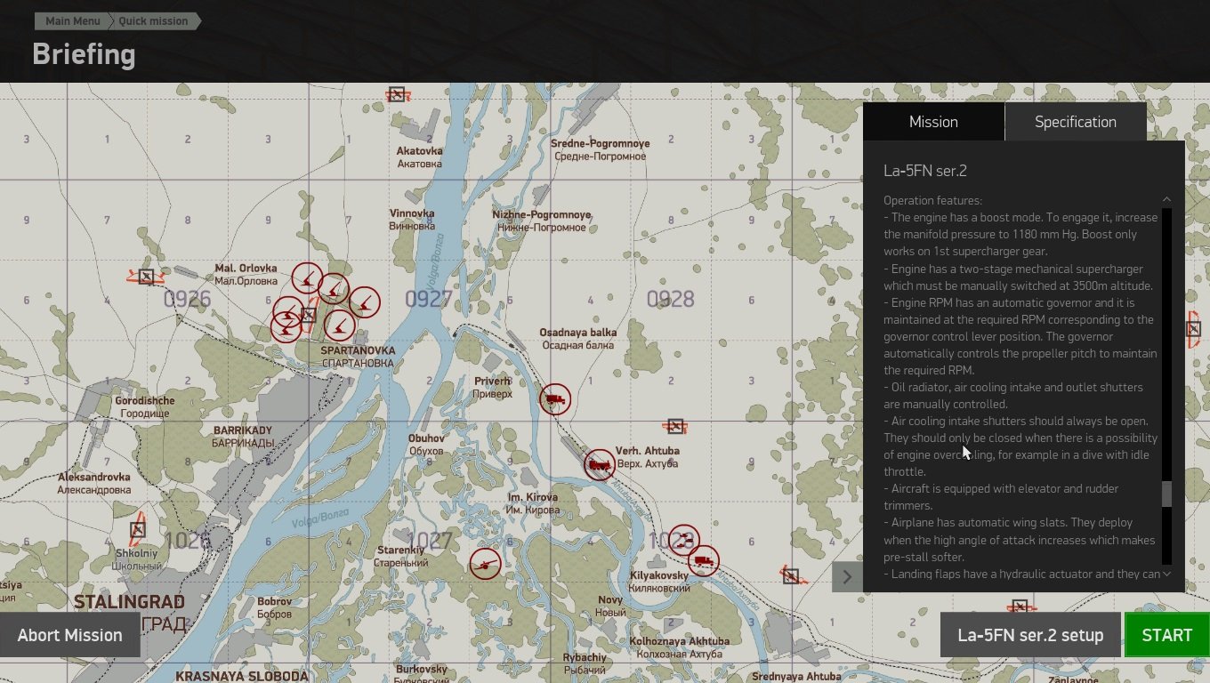
Task: Click the train target marker beside Verh. Ahtuba
Action: [599, 464]
